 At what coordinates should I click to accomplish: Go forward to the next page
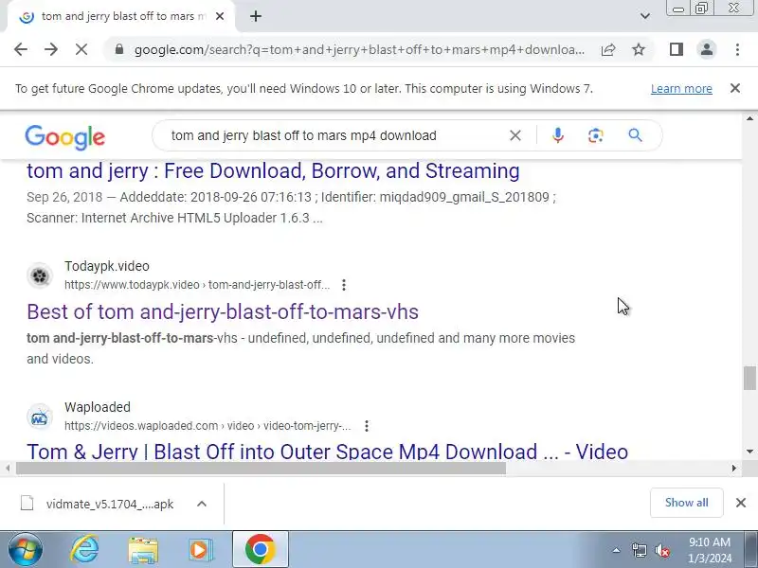51,49
